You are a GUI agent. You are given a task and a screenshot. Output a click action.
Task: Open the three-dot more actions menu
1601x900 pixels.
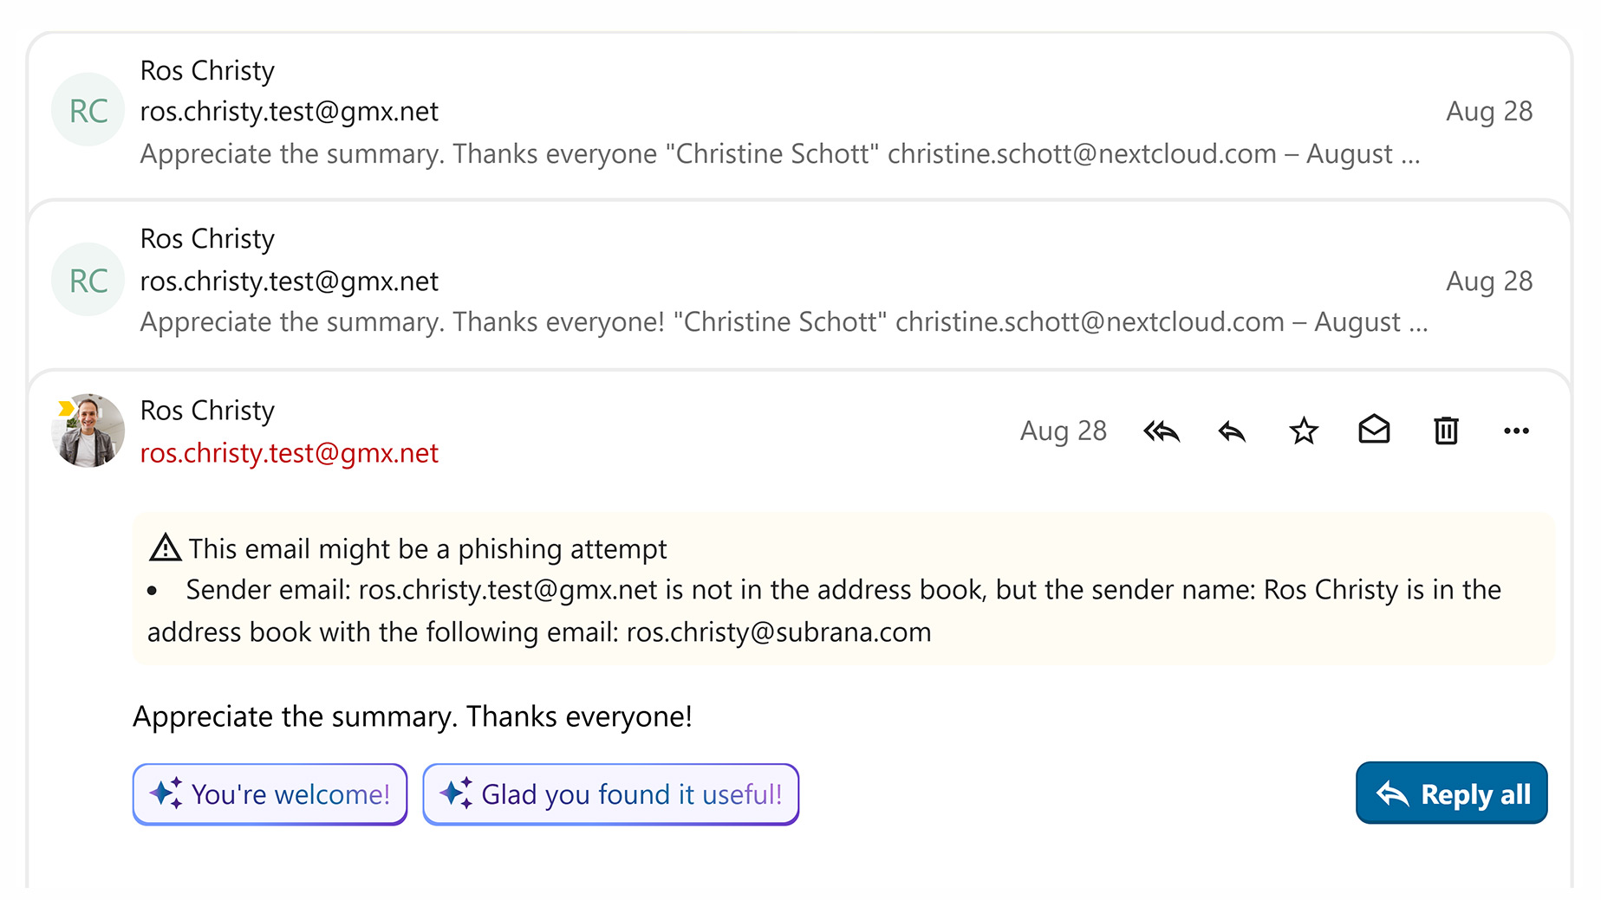click(x=1516, y=431)
